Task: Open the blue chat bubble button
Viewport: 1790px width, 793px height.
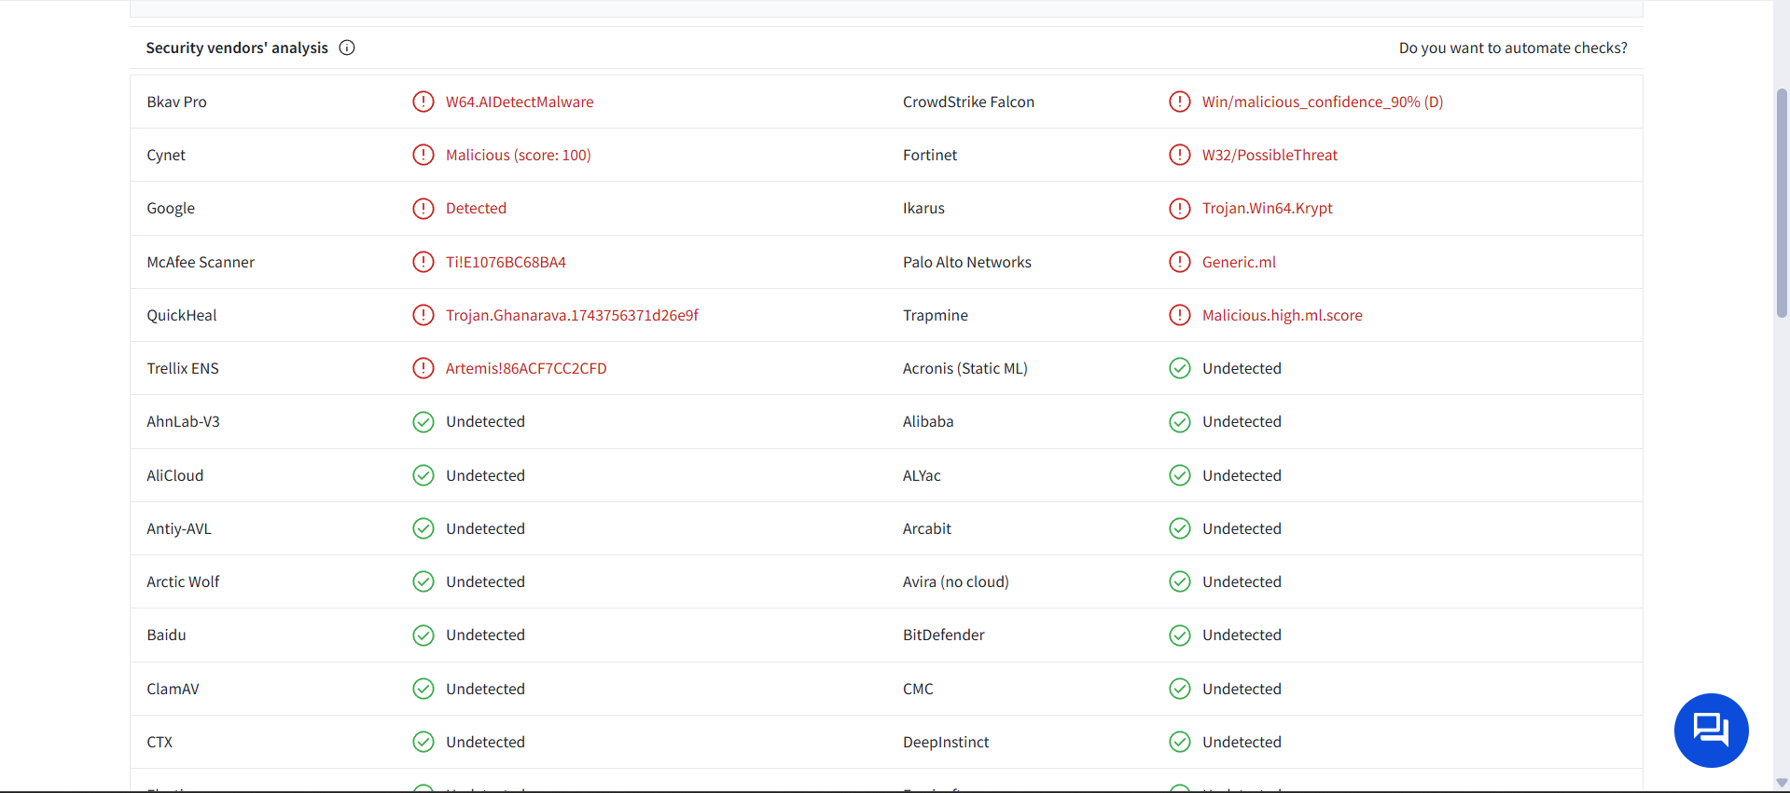Action: pyautogui.click(x=1711, y=730)
